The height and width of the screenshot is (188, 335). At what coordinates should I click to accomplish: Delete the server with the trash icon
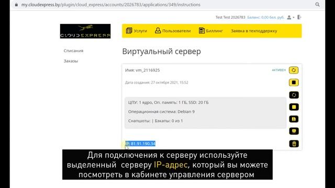[x=294, y=144]
